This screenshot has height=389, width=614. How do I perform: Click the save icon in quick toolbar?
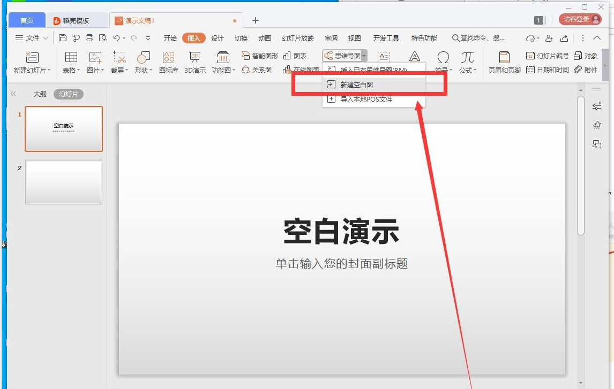[x=63, y=38]
